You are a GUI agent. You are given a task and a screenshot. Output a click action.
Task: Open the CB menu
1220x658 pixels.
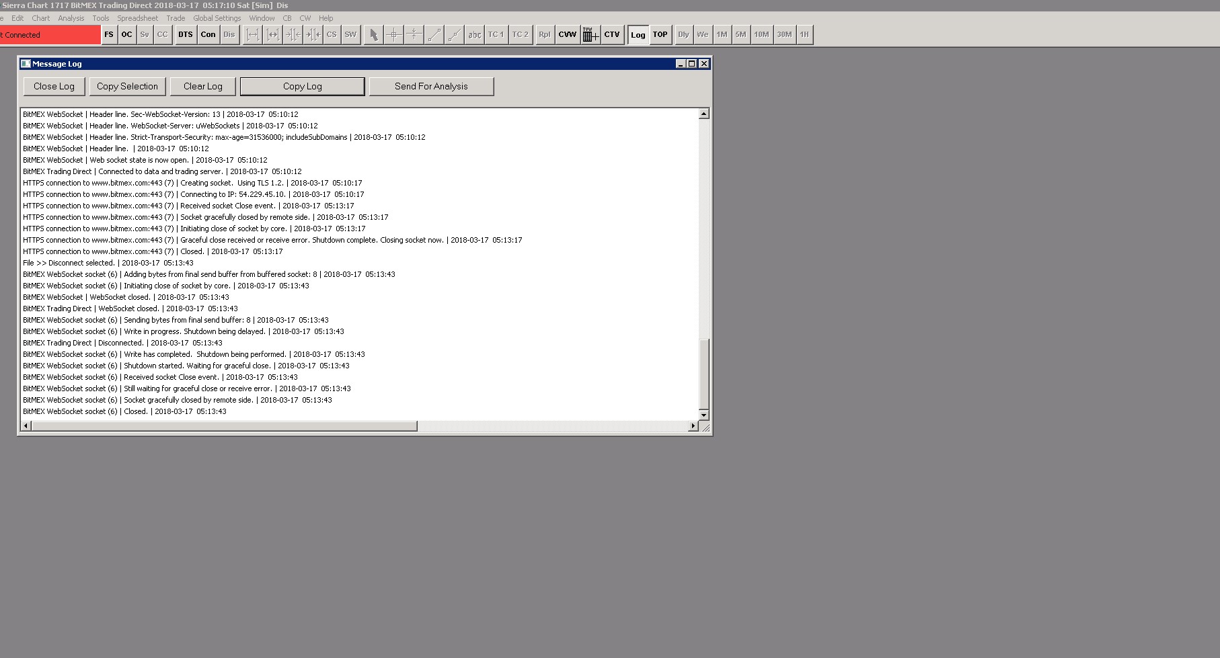pyautogui.click(x=287, y=18)
